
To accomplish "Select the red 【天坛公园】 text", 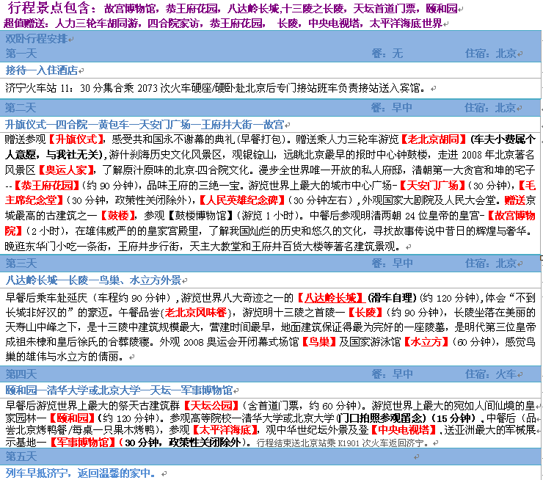I will tap(214, 404).
